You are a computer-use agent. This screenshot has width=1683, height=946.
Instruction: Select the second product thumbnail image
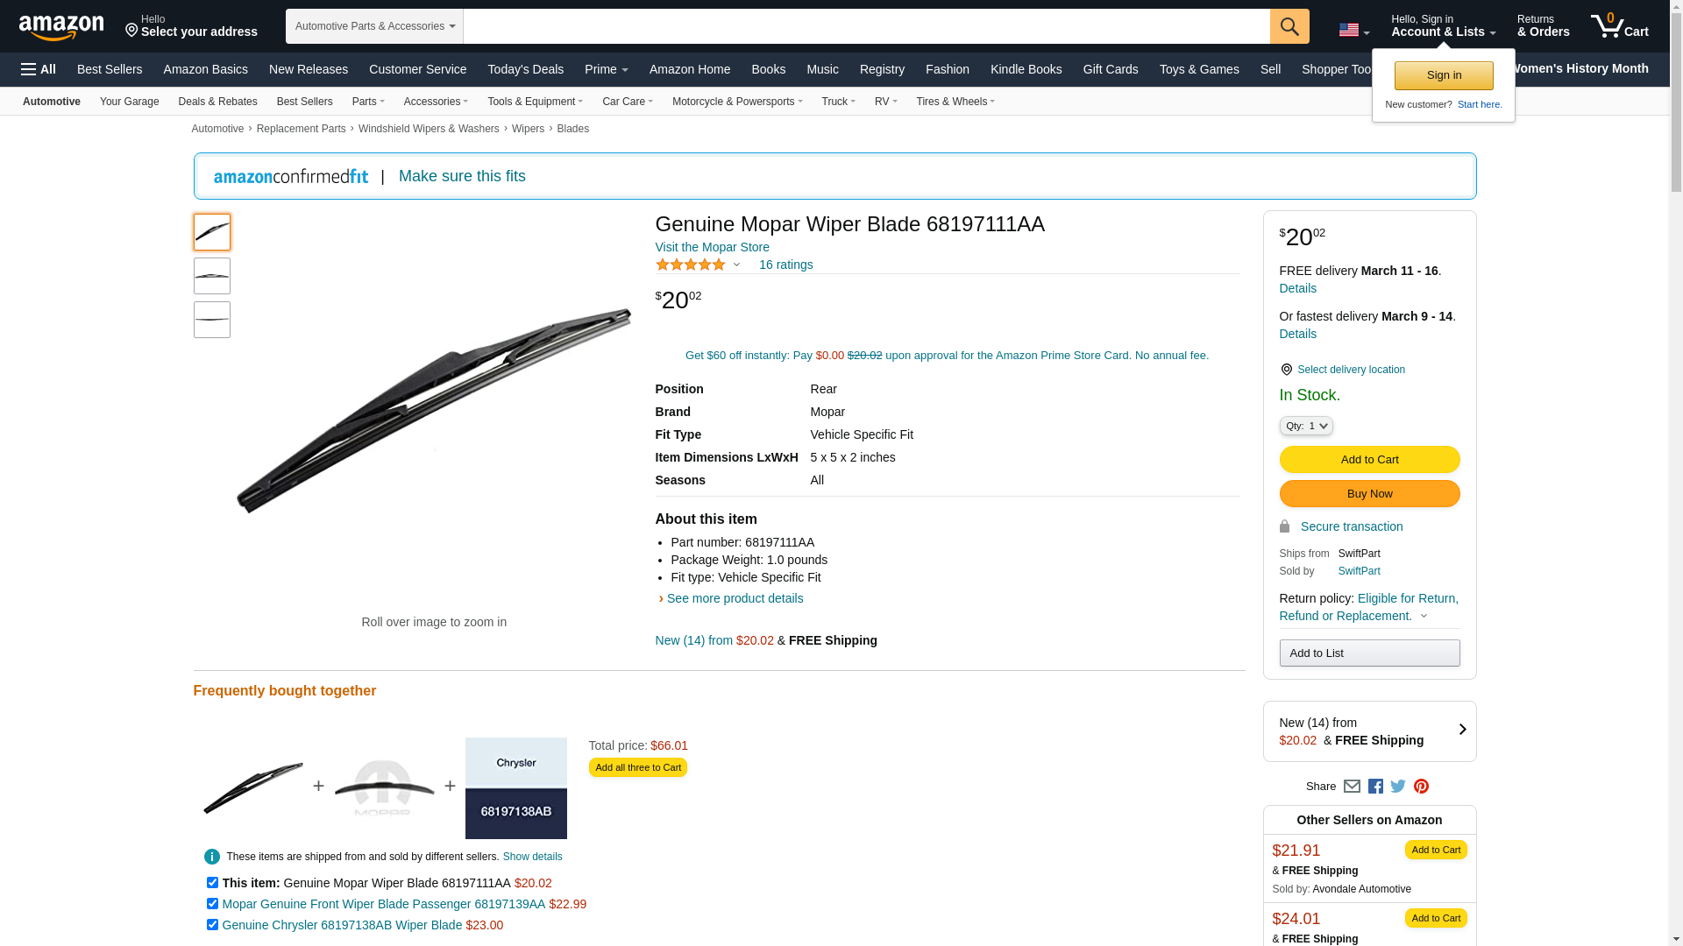(212, 276)
